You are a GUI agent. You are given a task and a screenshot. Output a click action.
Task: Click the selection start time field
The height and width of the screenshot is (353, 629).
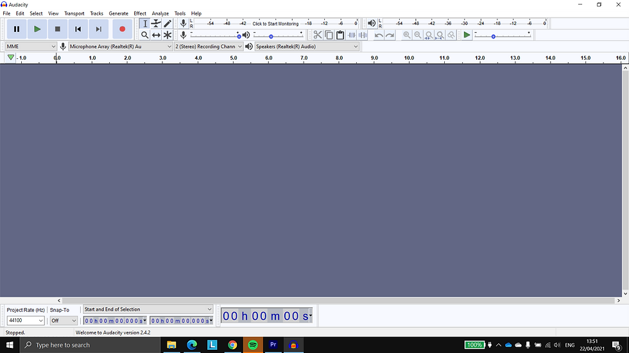click(115, 320)
